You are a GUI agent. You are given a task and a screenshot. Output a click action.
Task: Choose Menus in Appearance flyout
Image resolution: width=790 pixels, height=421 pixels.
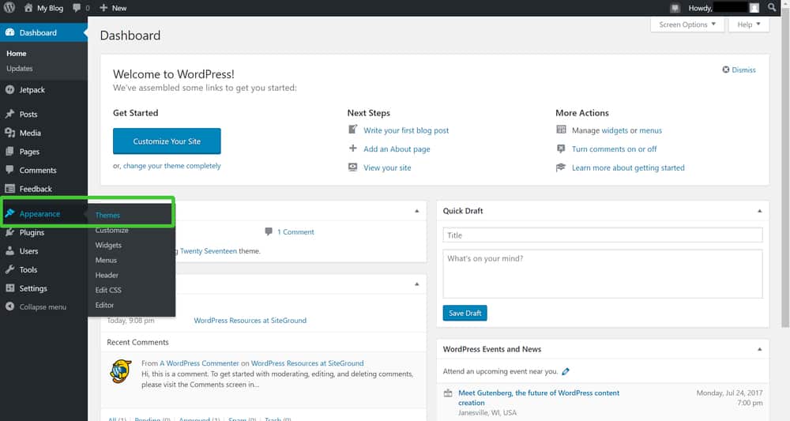106,261
